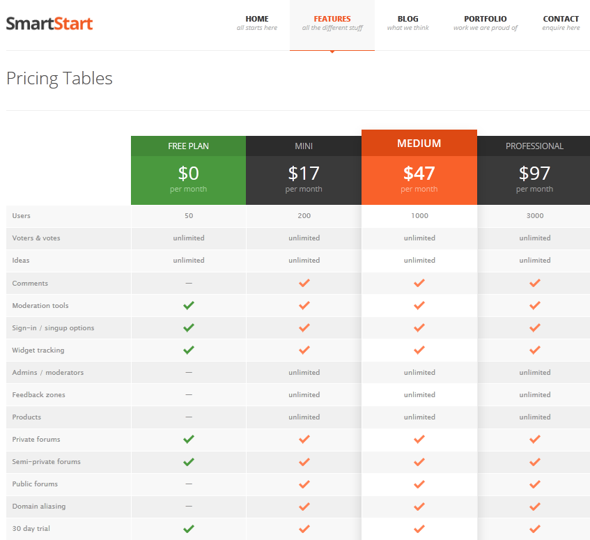
Task: Click the 3000 users cell
Action: tap(535, 215)
